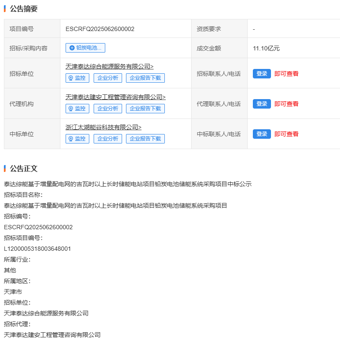Open 天津泰达综合能源服务有限公司 company link
This screenshot has height=343, width=340.
coord(109,66)
